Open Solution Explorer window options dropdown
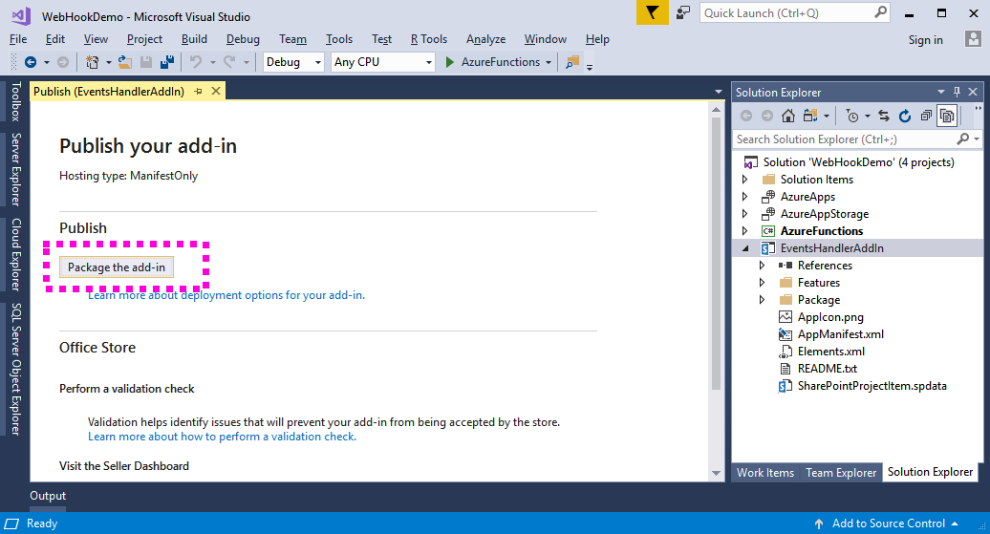This screenshot has width=990, height=534. pyautogui.click(x=940, y=92)
